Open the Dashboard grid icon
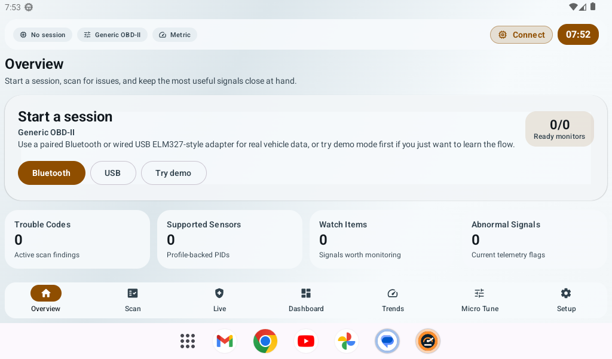 tap(306, 293)
